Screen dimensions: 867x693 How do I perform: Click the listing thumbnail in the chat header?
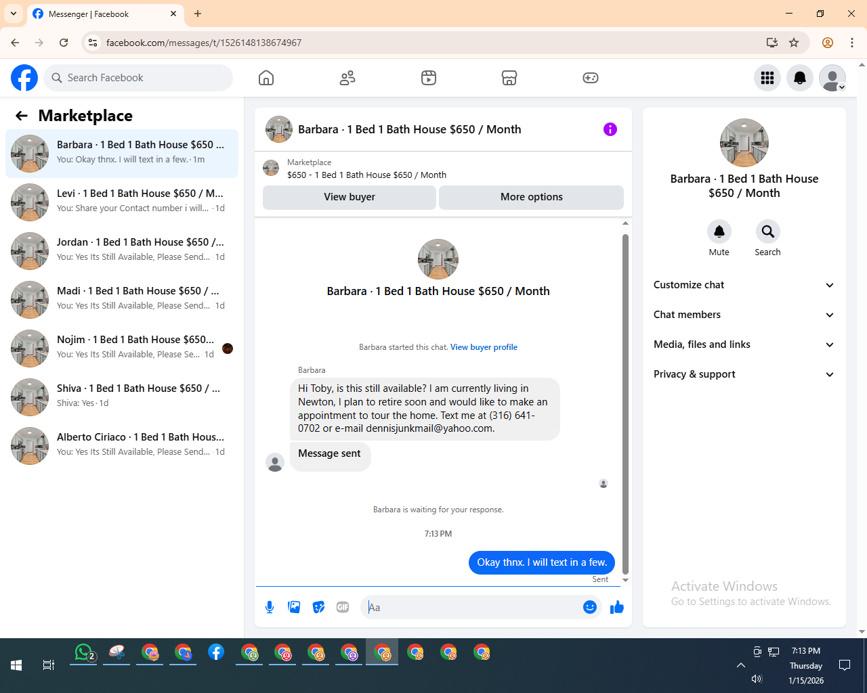(x=279, y=129)
